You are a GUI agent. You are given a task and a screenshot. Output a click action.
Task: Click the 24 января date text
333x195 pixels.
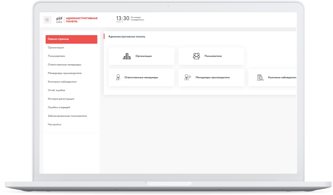click(136, 17)
